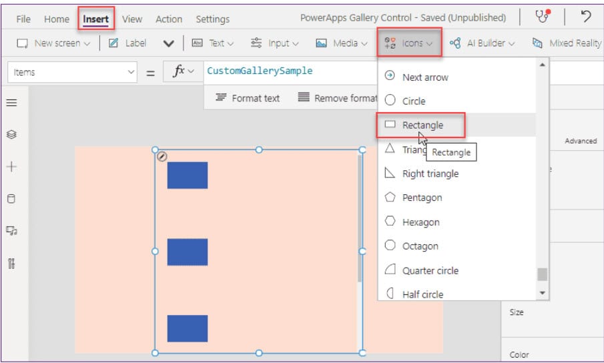The width and height of the screenshot is (604, 363).
Task: Open the Input controls dropdown
Action: click(274, 43)
